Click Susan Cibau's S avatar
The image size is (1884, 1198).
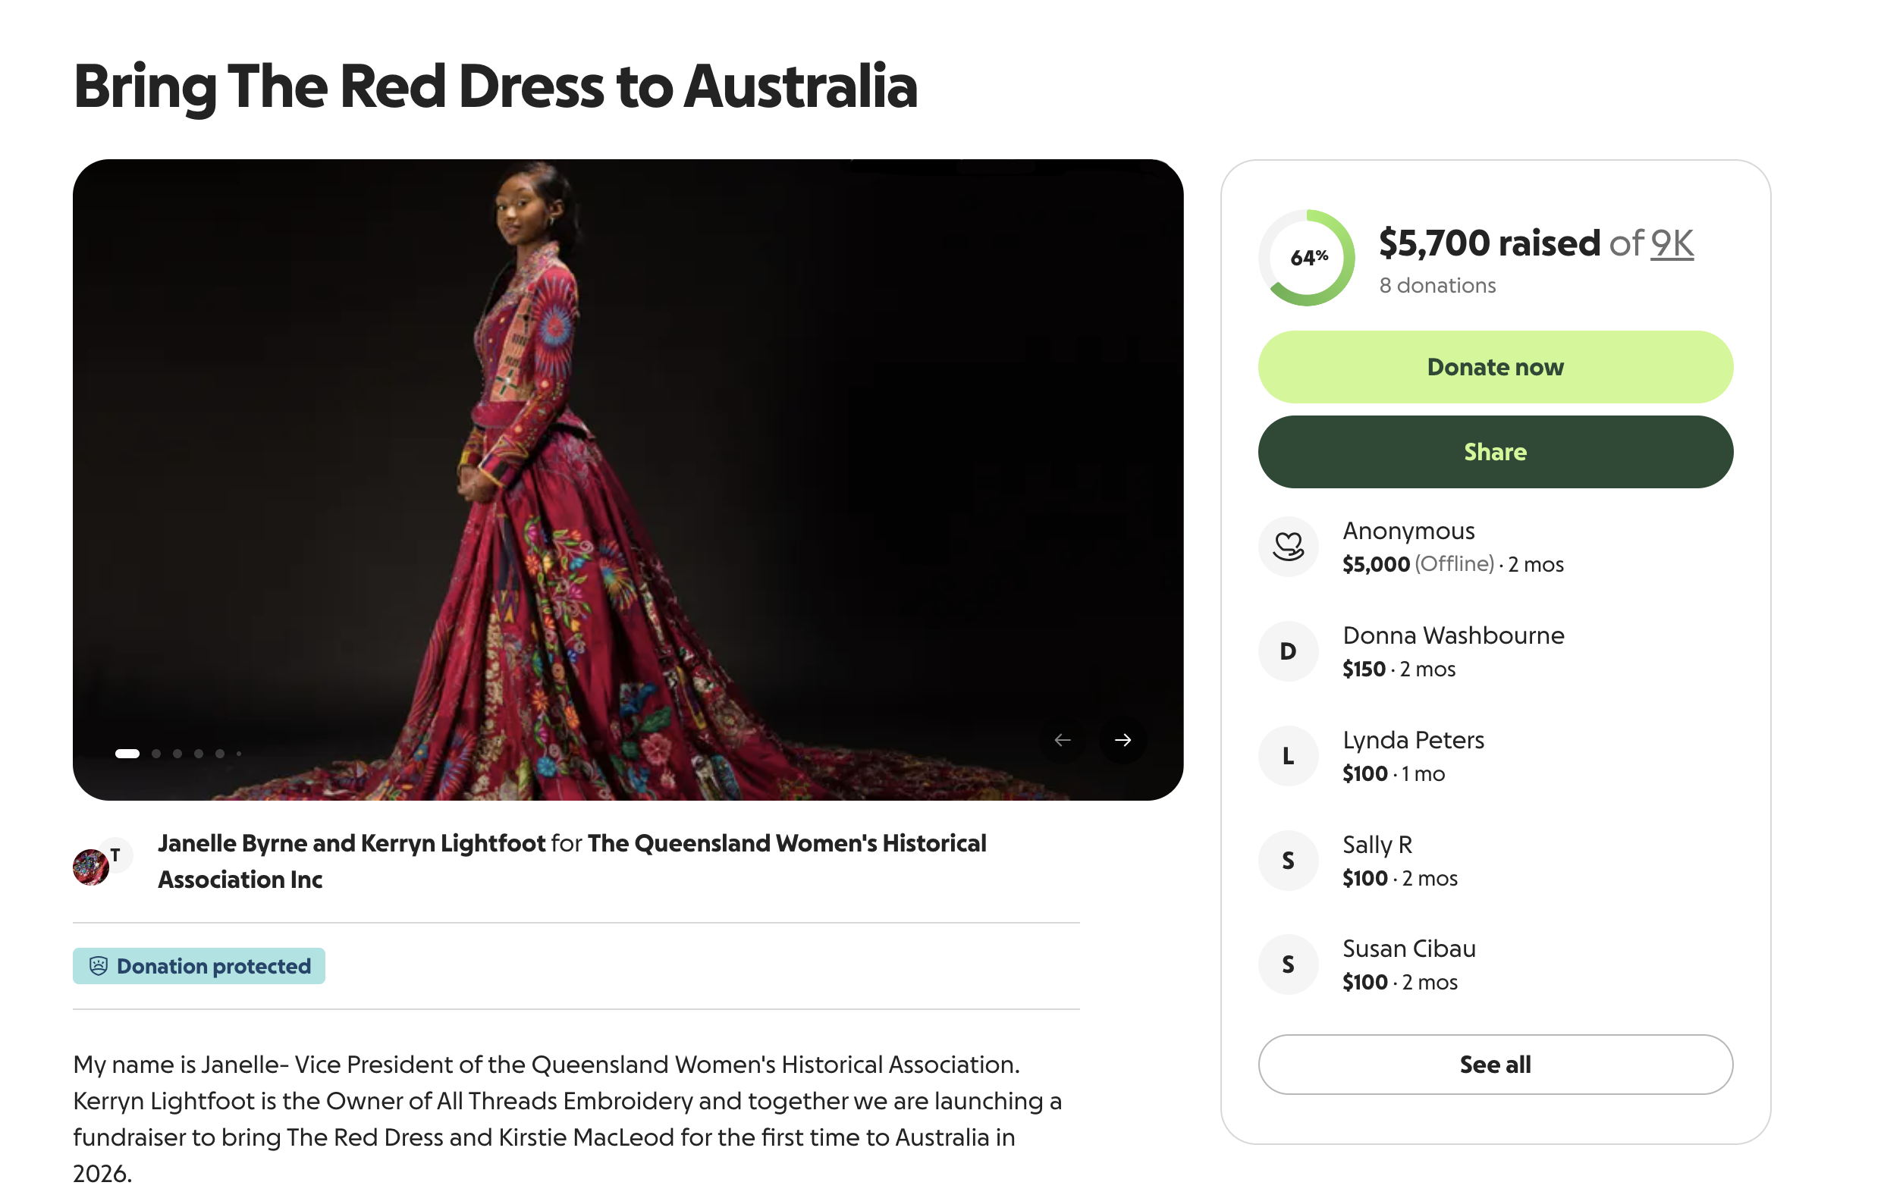click(1288, 965)
